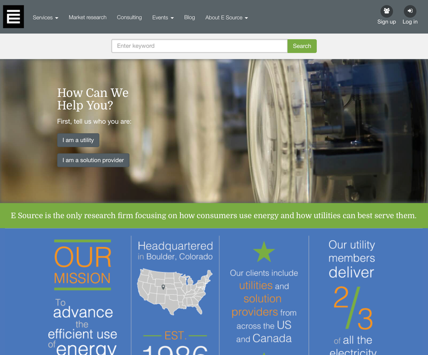Click the "First, tell us who you are:" text
Screen dimensions: 428x355
(94, 122)
